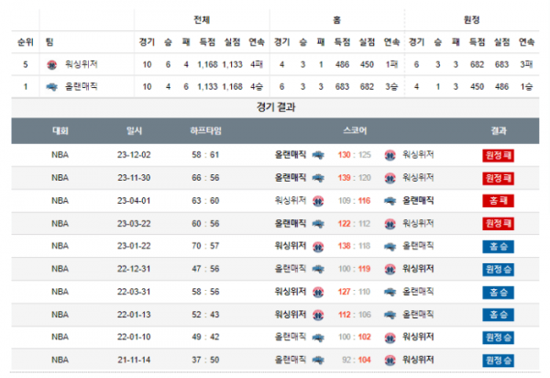550x378 pixels.
Task: Click the halftime score 58 : 61
Action: 205,155
